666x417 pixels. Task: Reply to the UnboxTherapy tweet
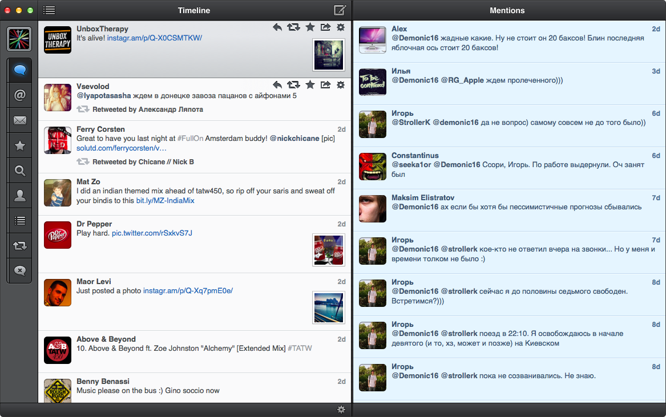[277, 27]
